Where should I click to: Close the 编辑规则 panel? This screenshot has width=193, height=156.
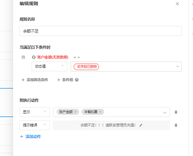point(177,4)
